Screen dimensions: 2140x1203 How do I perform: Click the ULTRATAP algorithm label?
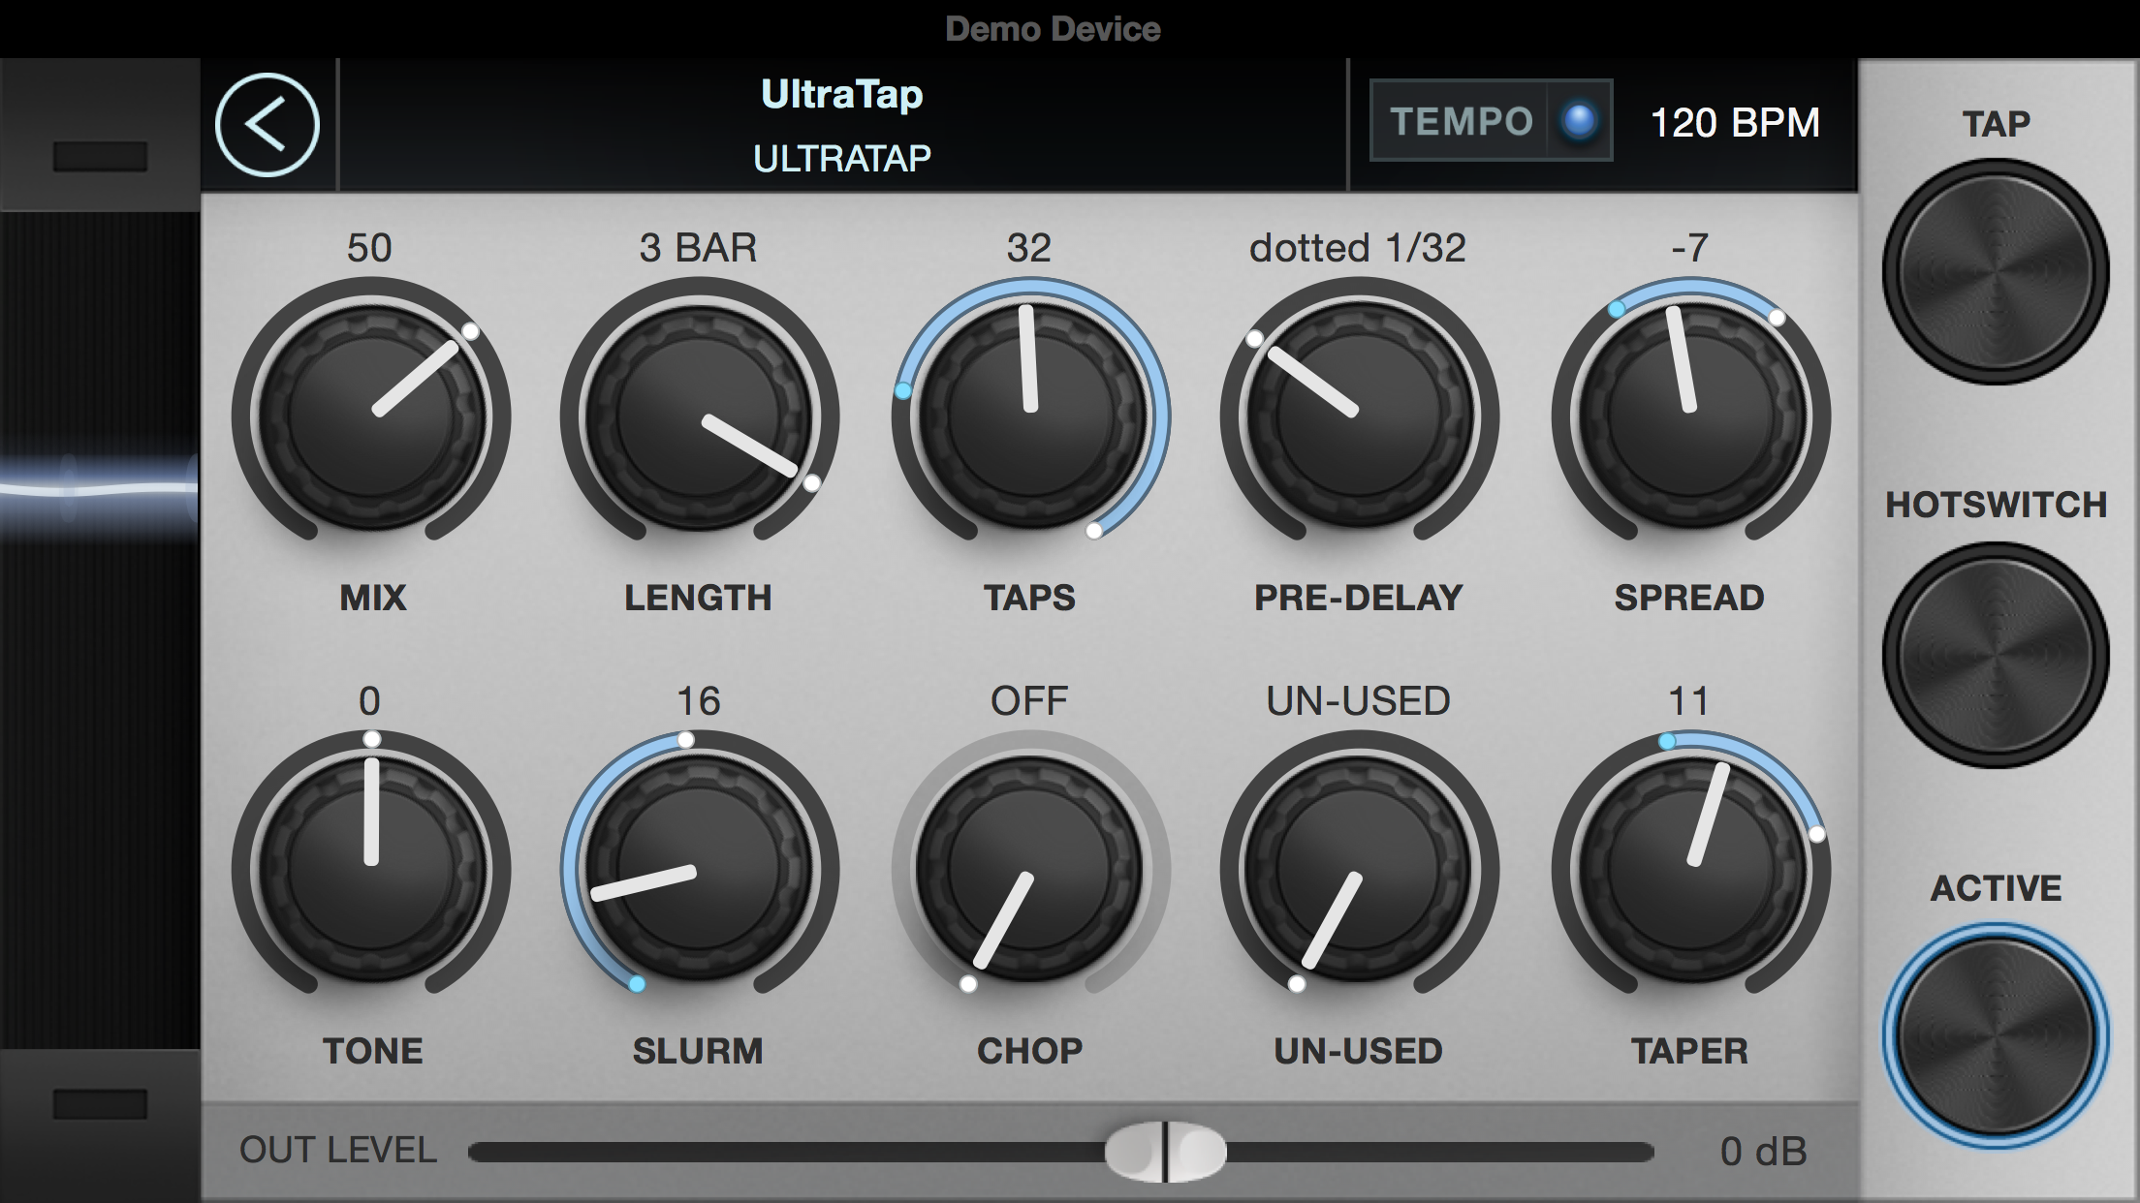click(x=841, y=158)
